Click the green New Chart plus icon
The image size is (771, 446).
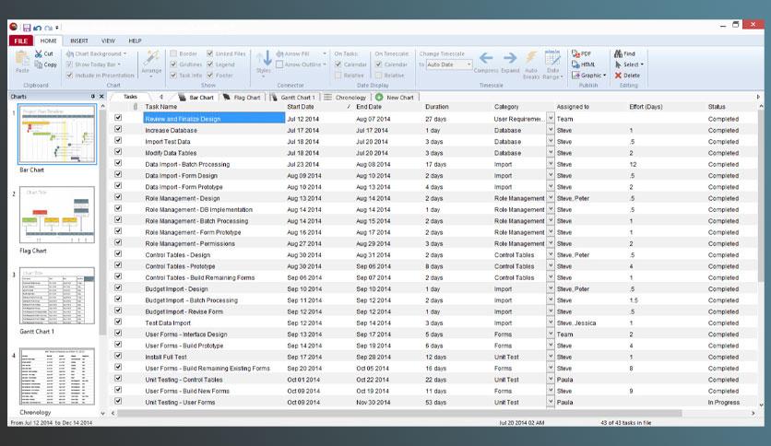point(379,98)
